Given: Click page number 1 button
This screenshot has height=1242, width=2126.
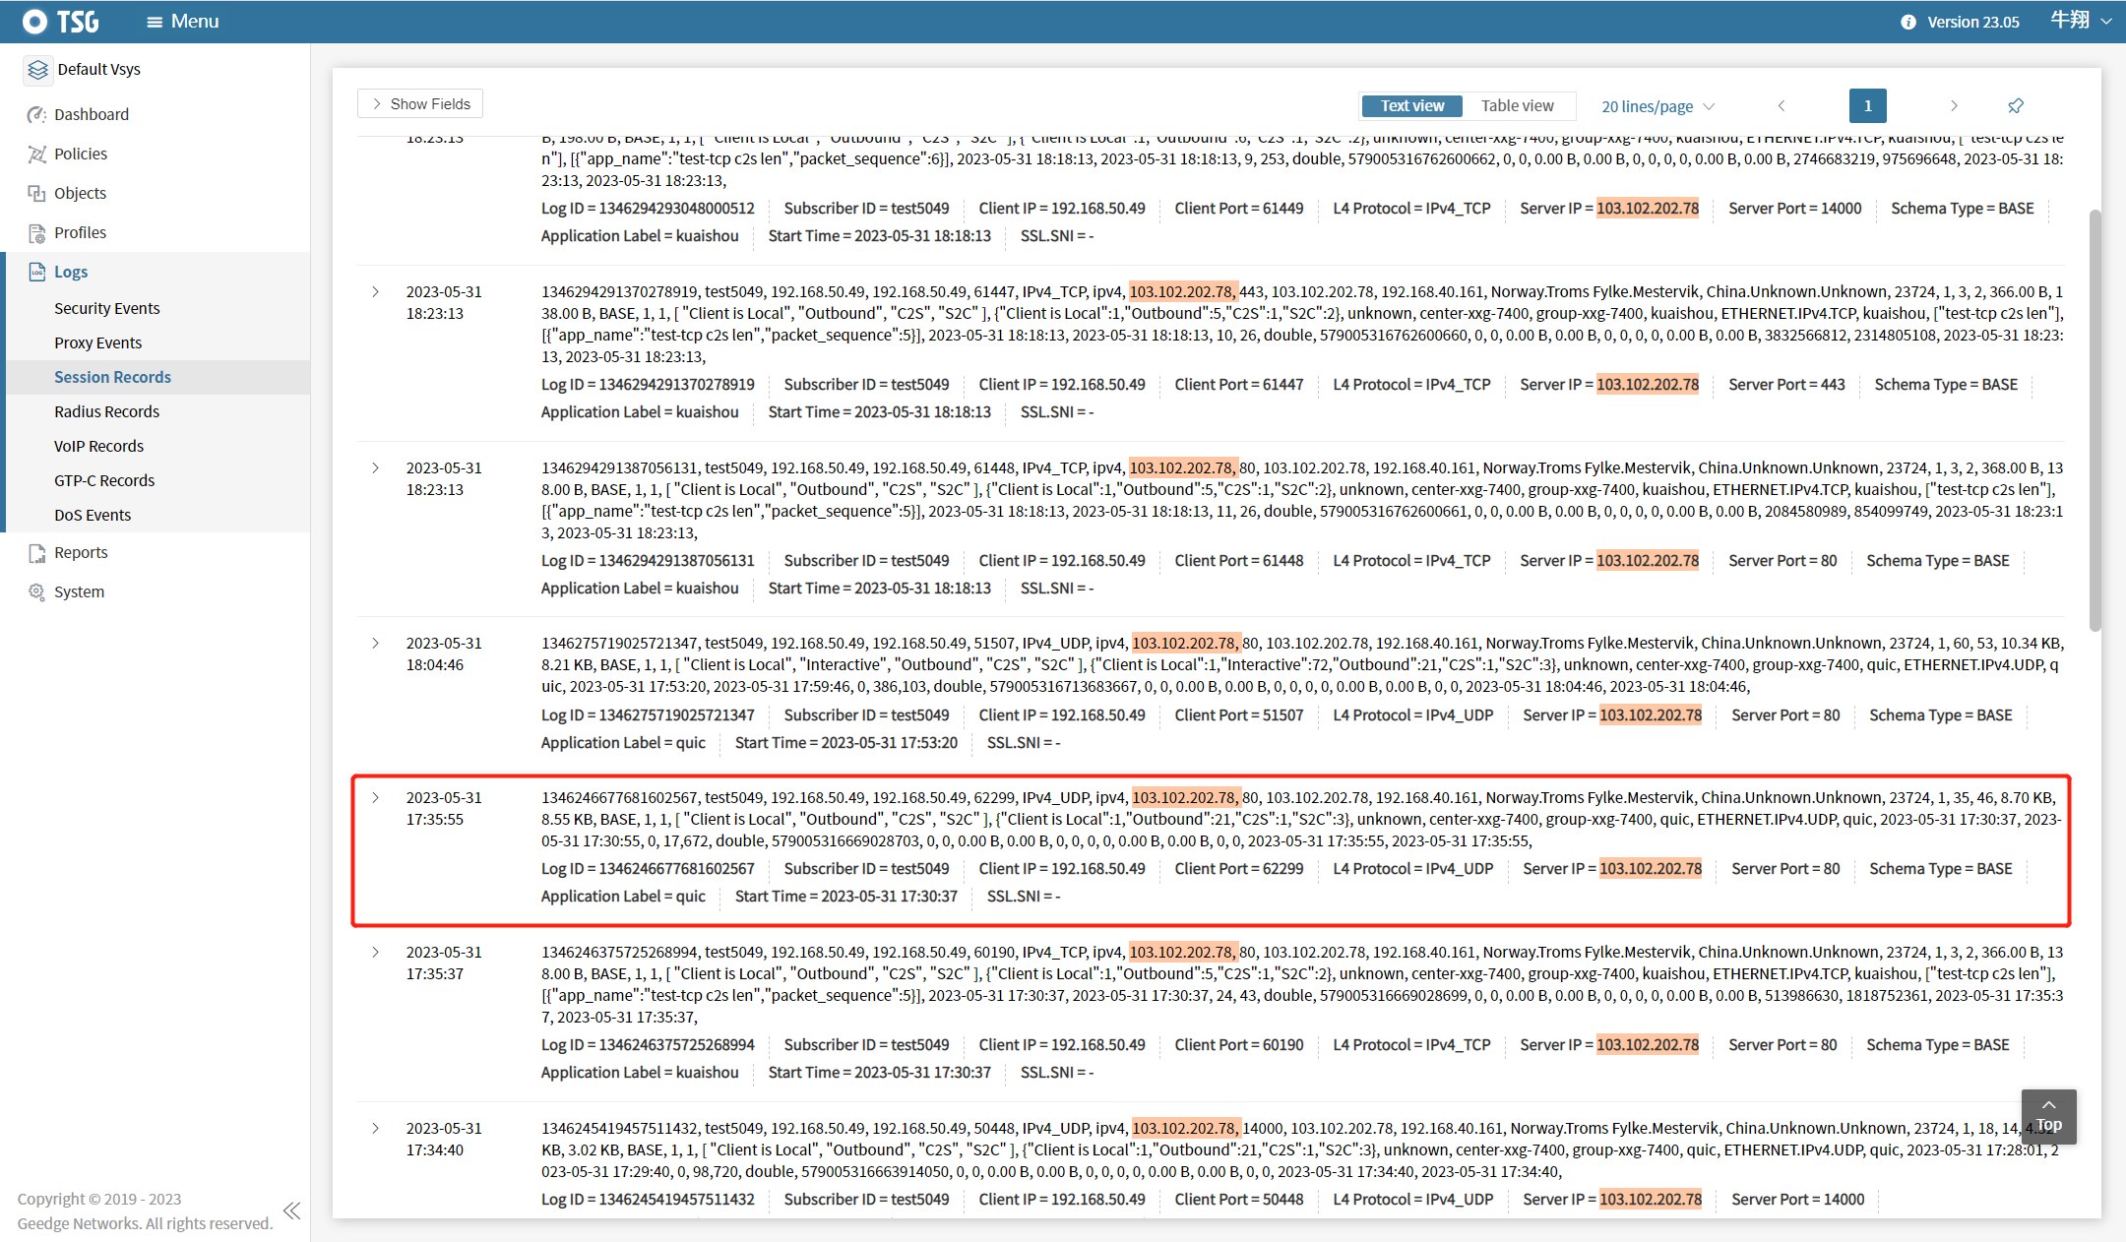Looking at the screenshot, I should click(x=1867, y=105).
